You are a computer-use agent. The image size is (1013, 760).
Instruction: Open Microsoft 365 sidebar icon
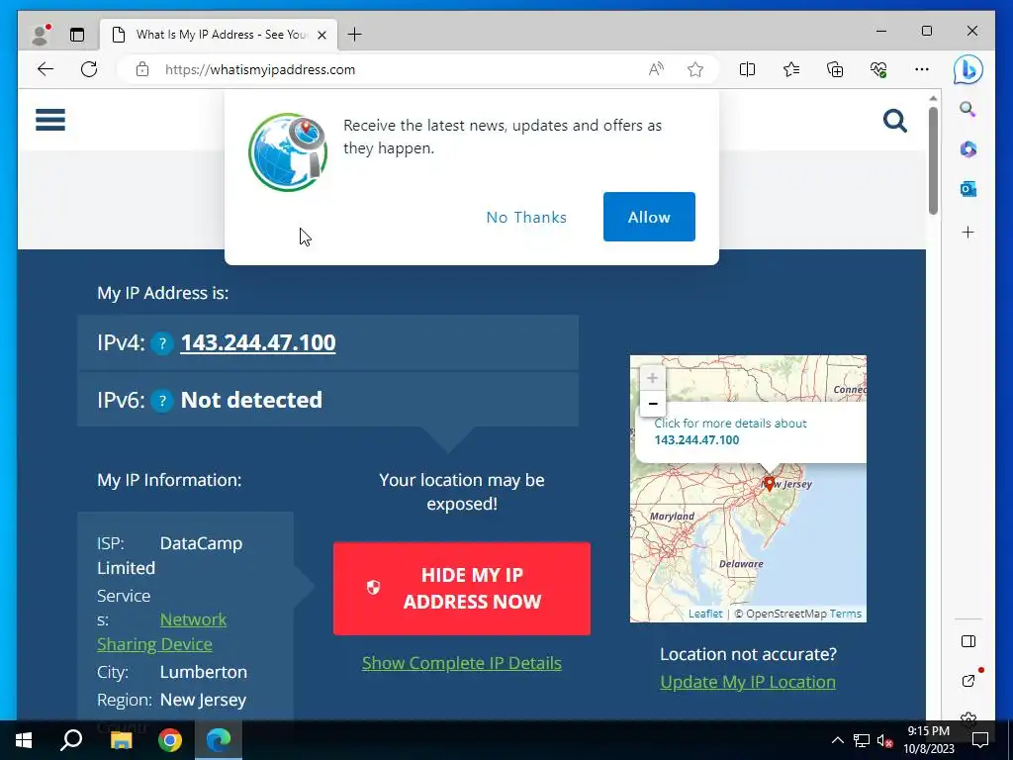point(967,149)
